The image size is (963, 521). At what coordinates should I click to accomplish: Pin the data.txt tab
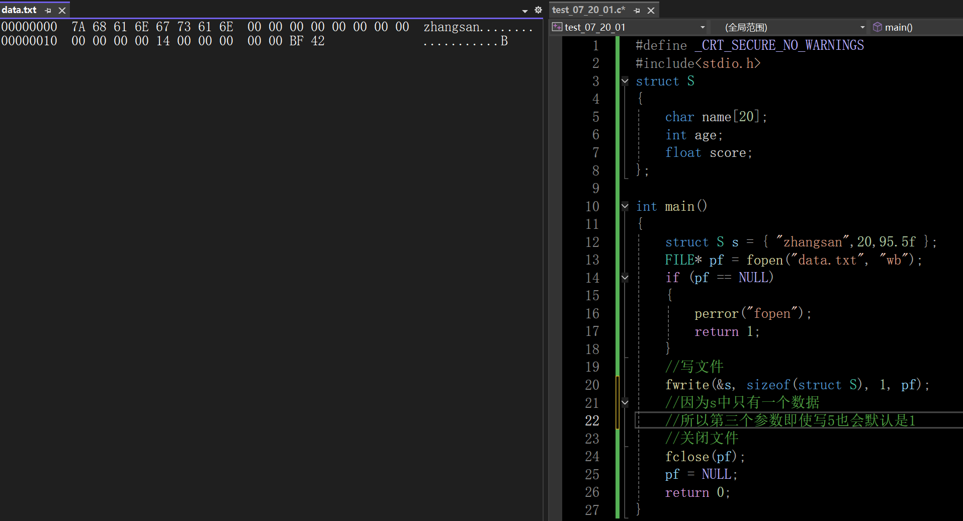coord(48,10)
